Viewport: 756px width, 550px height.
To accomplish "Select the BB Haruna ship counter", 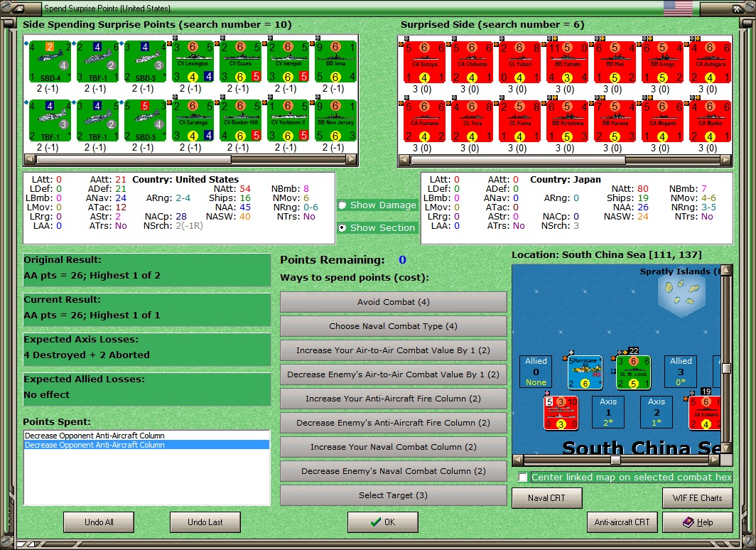I will click(x=615, y=122).
